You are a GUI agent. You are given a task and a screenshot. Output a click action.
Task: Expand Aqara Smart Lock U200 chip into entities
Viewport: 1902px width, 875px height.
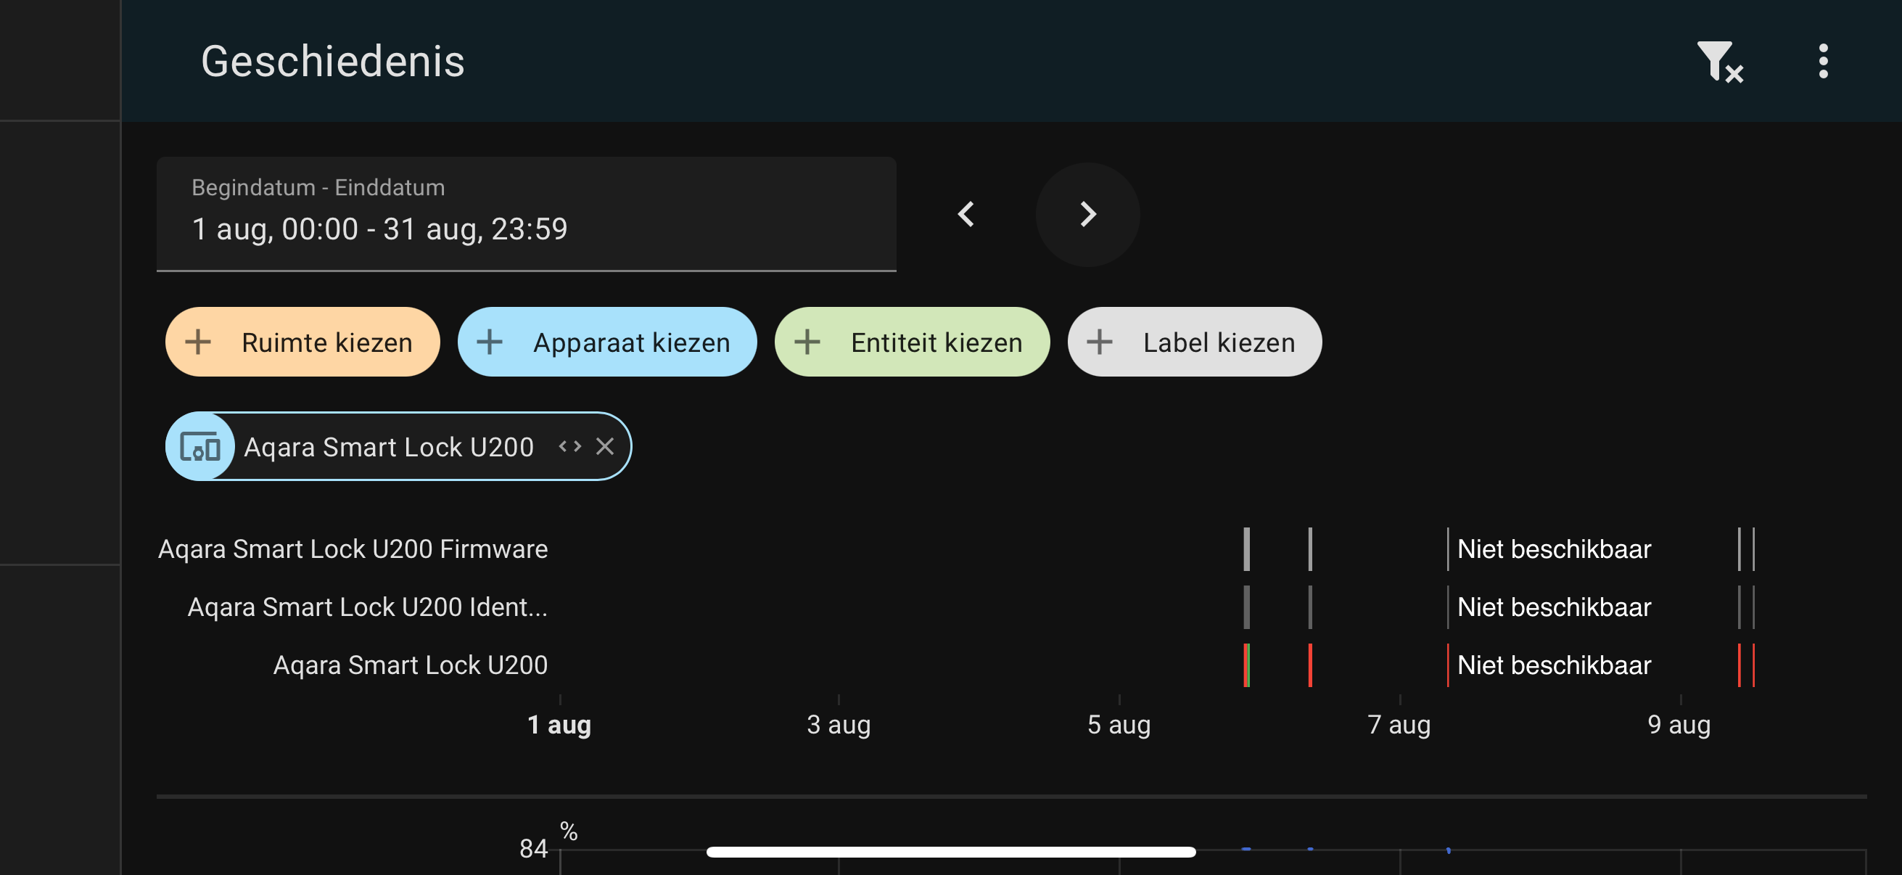point(570,447)
